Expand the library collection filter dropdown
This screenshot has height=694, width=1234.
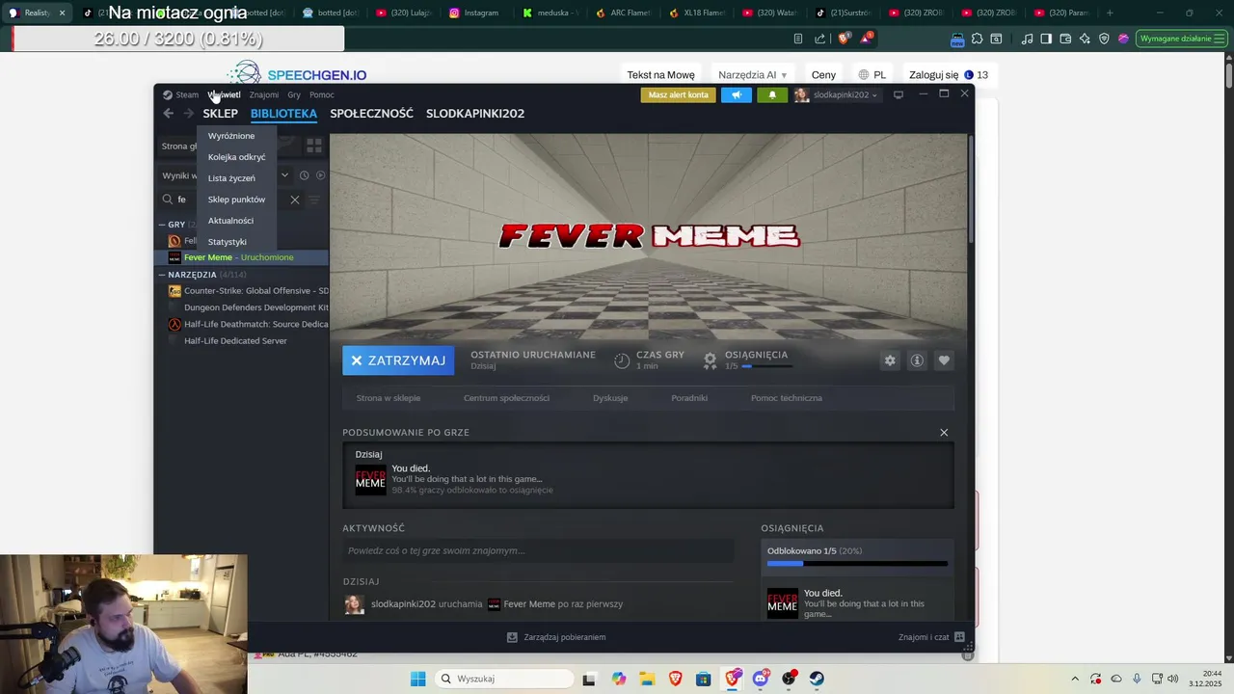[284, 175]
